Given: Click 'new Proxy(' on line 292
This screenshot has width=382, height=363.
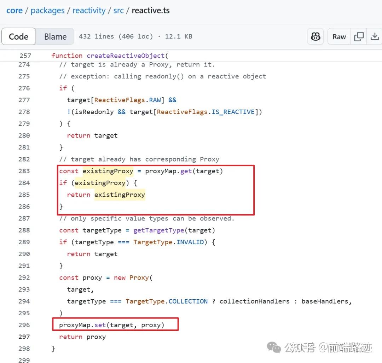Looking at the screenshot, I should click(x=133, y=277).
